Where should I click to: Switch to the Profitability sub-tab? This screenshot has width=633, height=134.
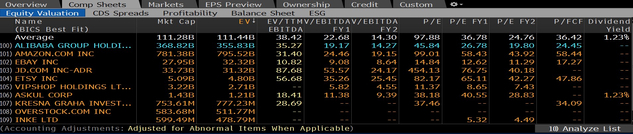[x=190, y=13]
